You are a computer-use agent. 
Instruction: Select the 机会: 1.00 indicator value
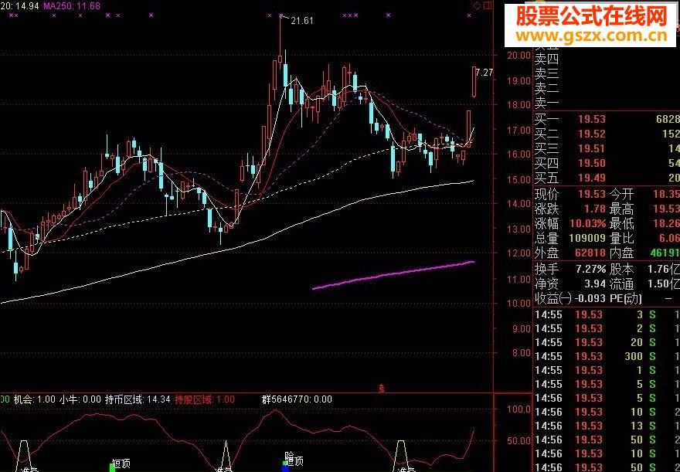click(x=34, y=399)
